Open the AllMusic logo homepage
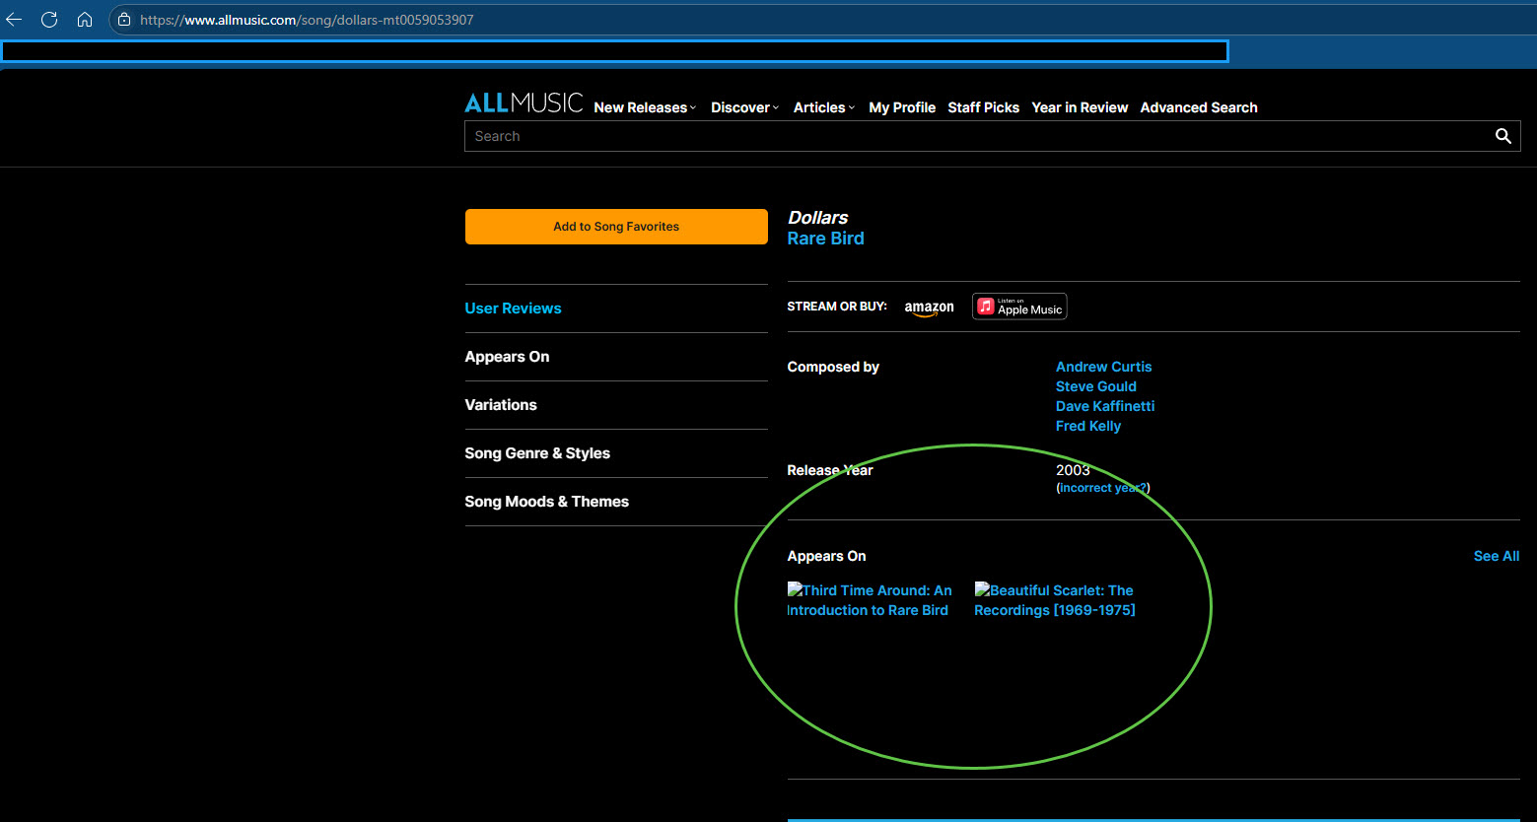This screenshot has height=822, width=1537. click(x=524, y=103)
